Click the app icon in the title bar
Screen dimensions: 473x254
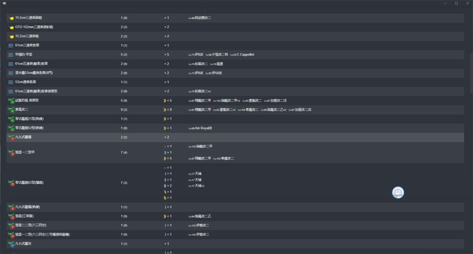pos(5,3)
